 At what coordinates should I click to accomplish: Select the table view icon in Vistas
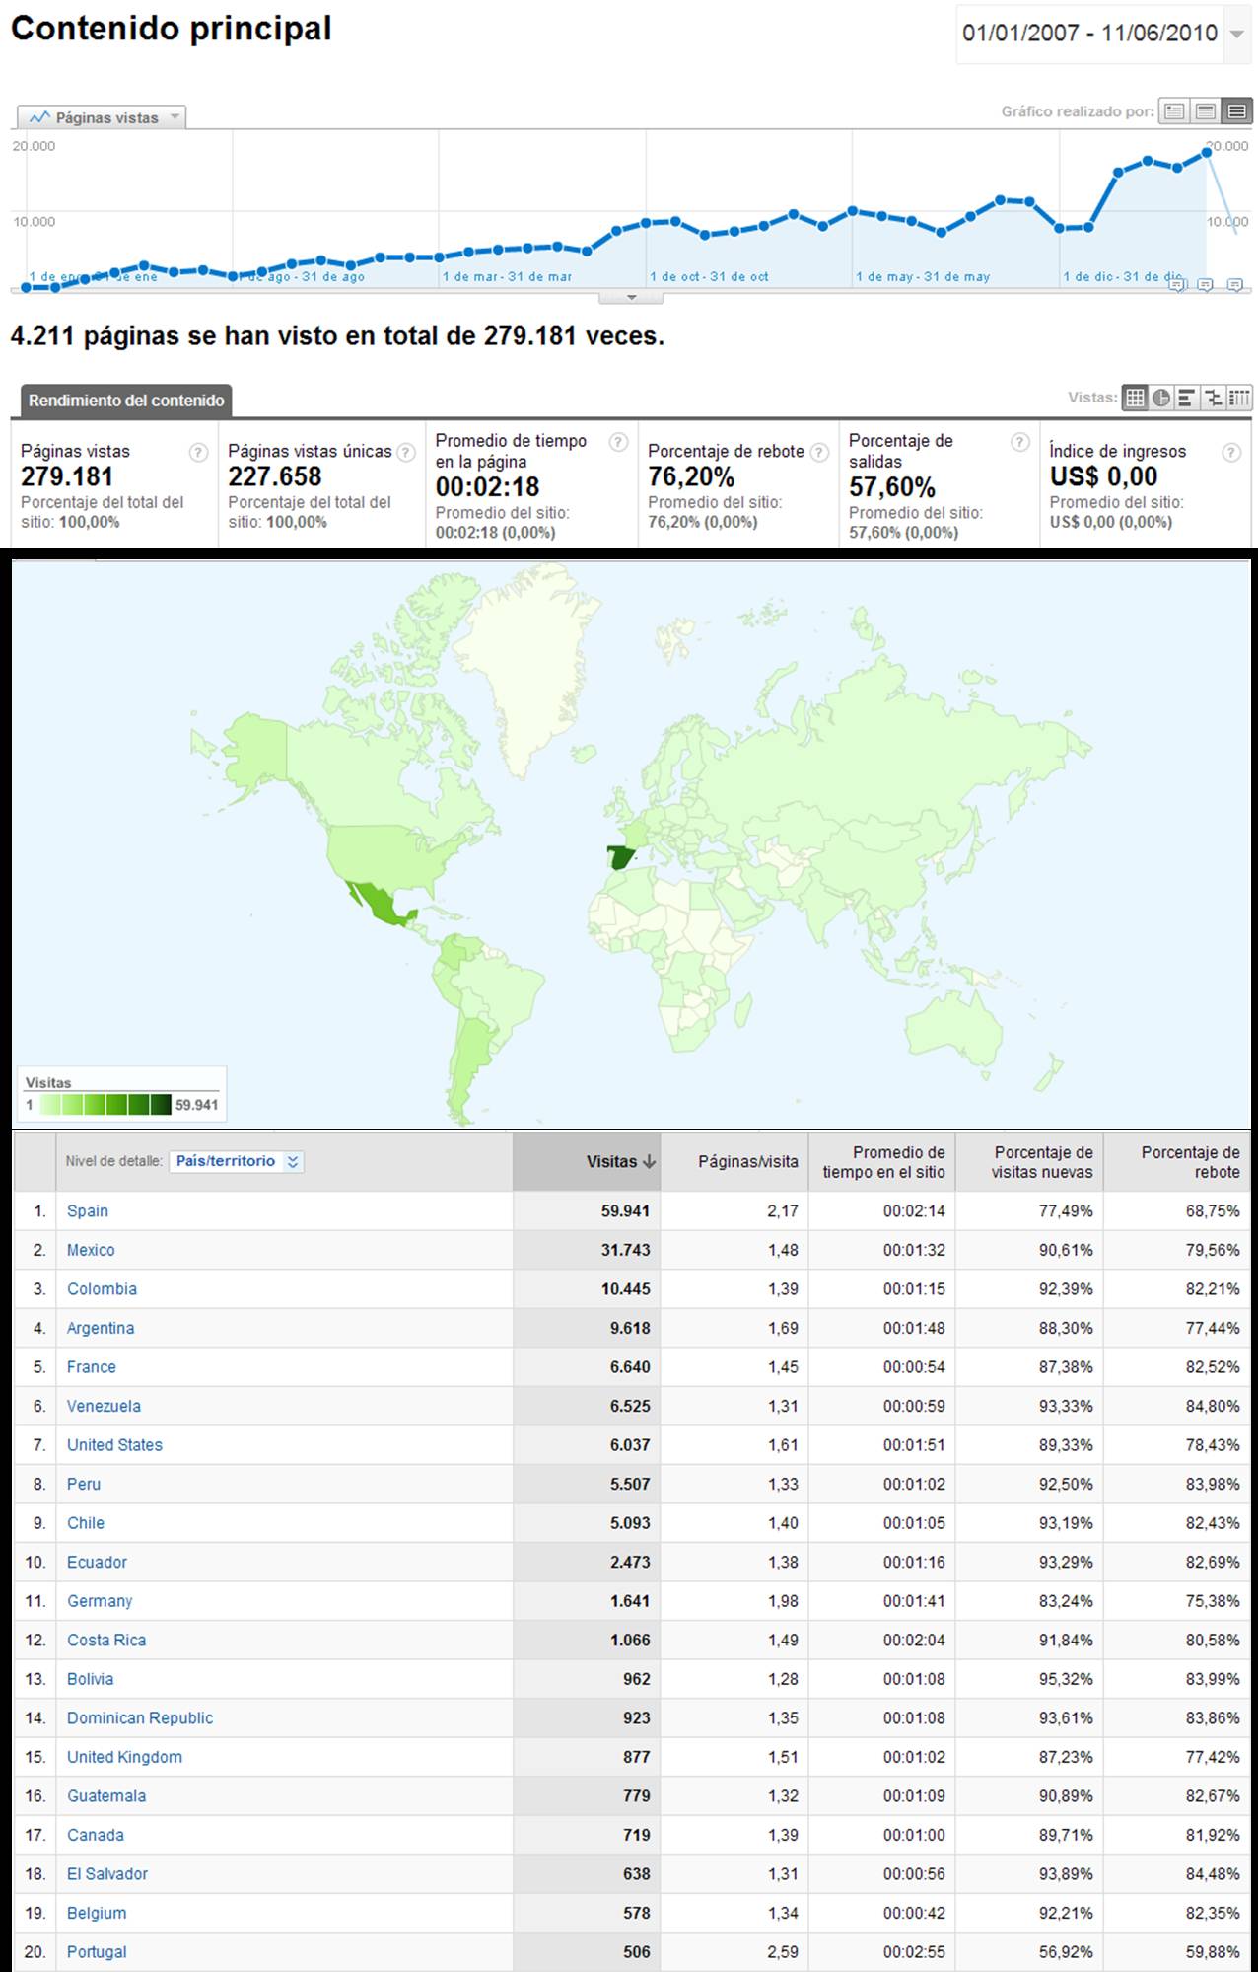coord(1136,398)
